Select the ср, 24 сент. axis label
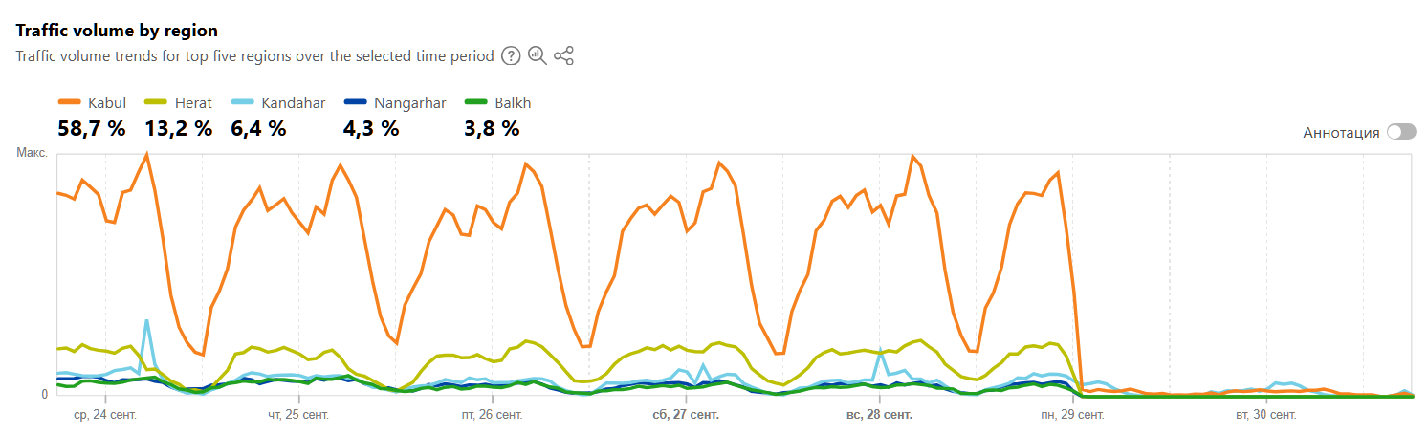 click(105, 415)
